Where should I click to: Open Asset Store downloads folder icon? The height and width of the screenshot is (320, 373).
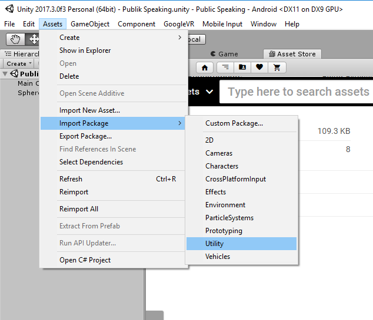[242, 68]
